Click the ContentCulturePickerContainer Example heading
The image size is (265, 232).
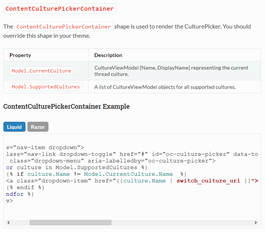point(66,107)
